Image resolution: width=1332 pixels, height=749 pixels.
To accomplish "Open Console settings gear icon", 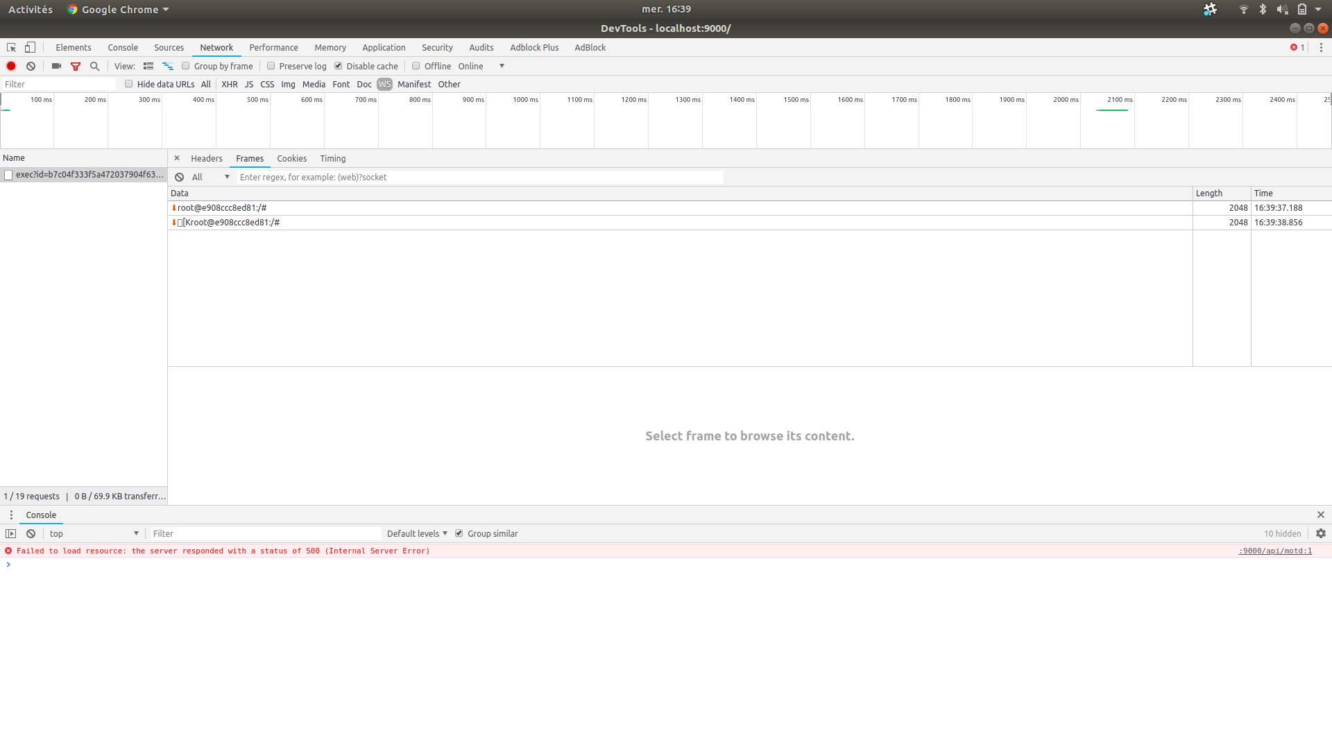I will pyautogui.click(x=1320, y=533).
